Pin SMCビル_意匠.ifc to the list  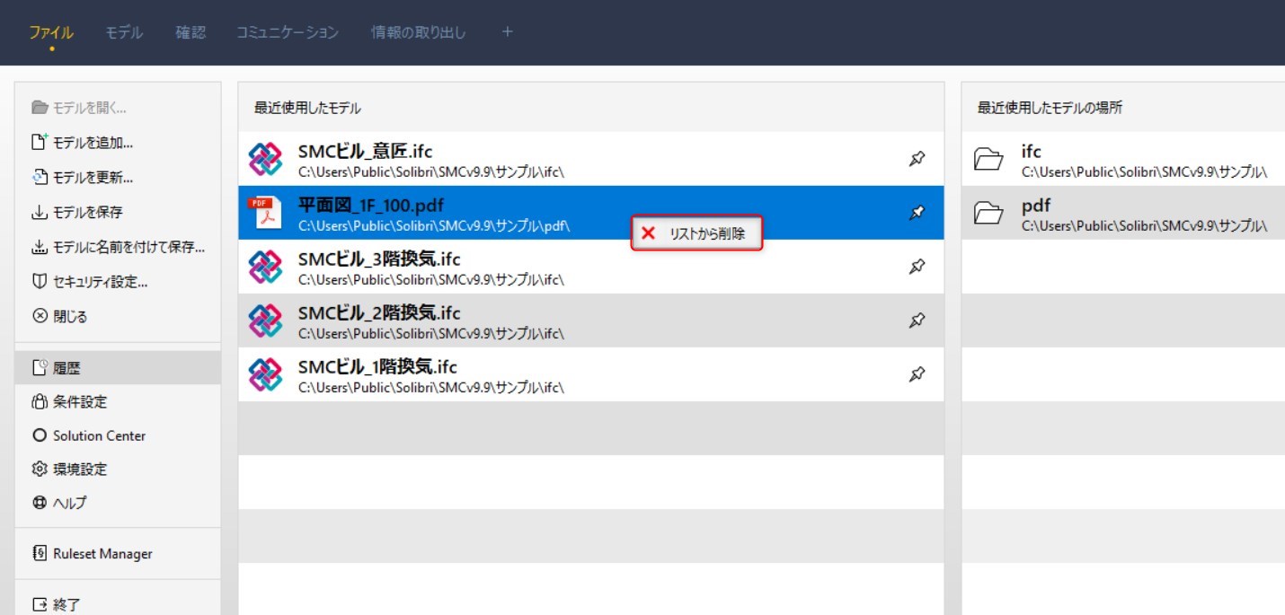(917, 159)
